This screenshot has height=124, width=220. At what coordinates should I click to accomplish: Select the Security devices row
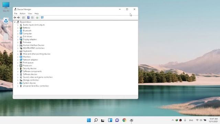[28, 69]
